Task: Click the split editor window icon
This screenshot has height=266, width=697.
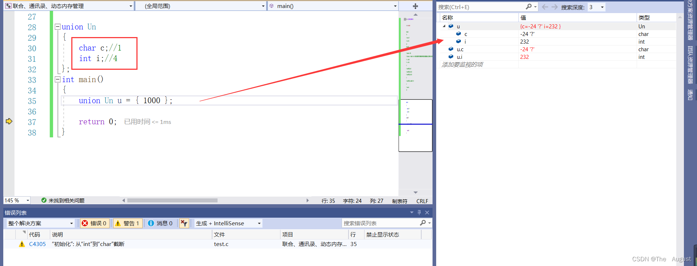Action: click(x=415, y=6)
